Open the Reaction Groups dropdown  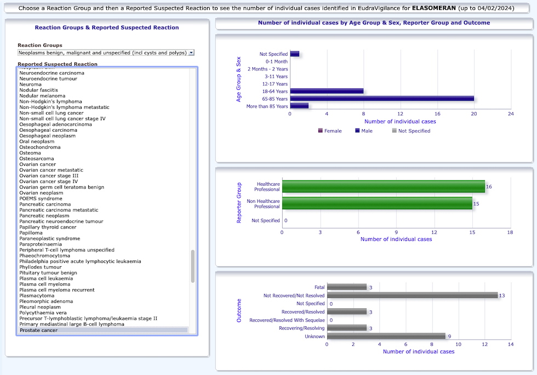(x=106, y=52)
